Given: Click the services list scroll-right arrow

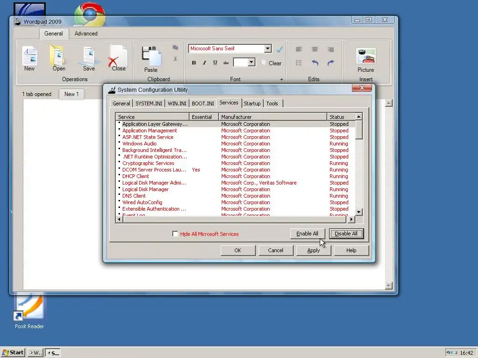Looking at the screenshot, I should (x=351, y=219).
